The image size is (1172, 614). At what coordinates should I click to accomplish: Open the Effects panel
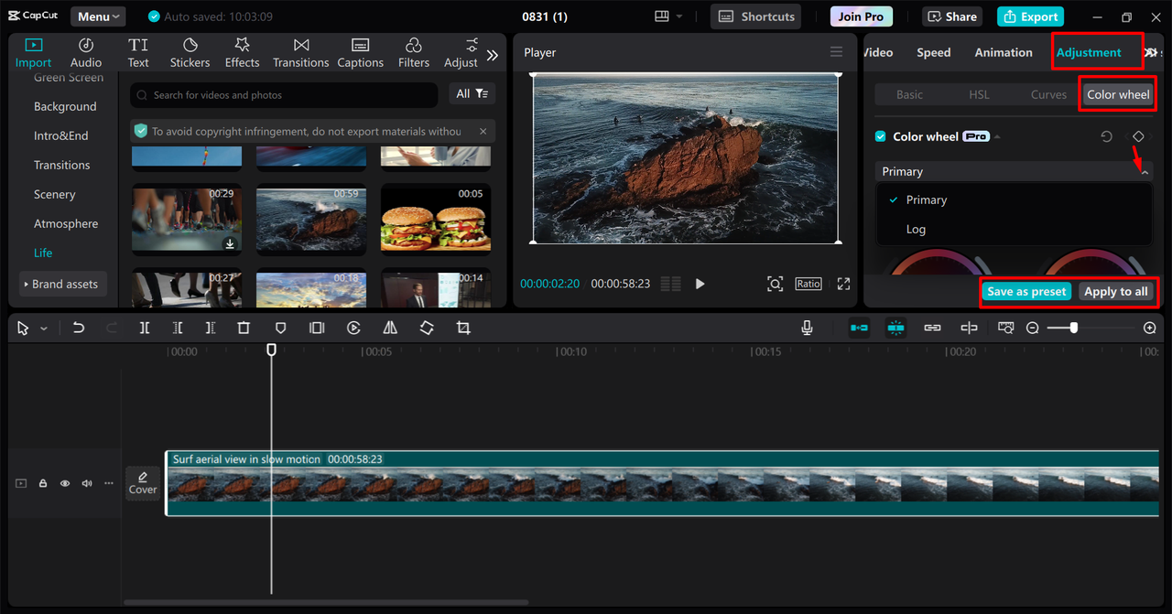(x=242, y=53)
